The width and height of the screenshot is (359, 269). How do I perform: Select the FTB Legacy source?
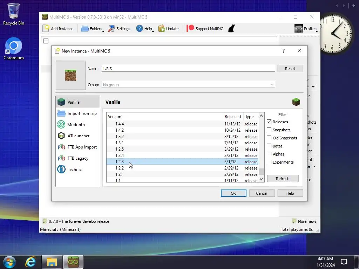78,158
